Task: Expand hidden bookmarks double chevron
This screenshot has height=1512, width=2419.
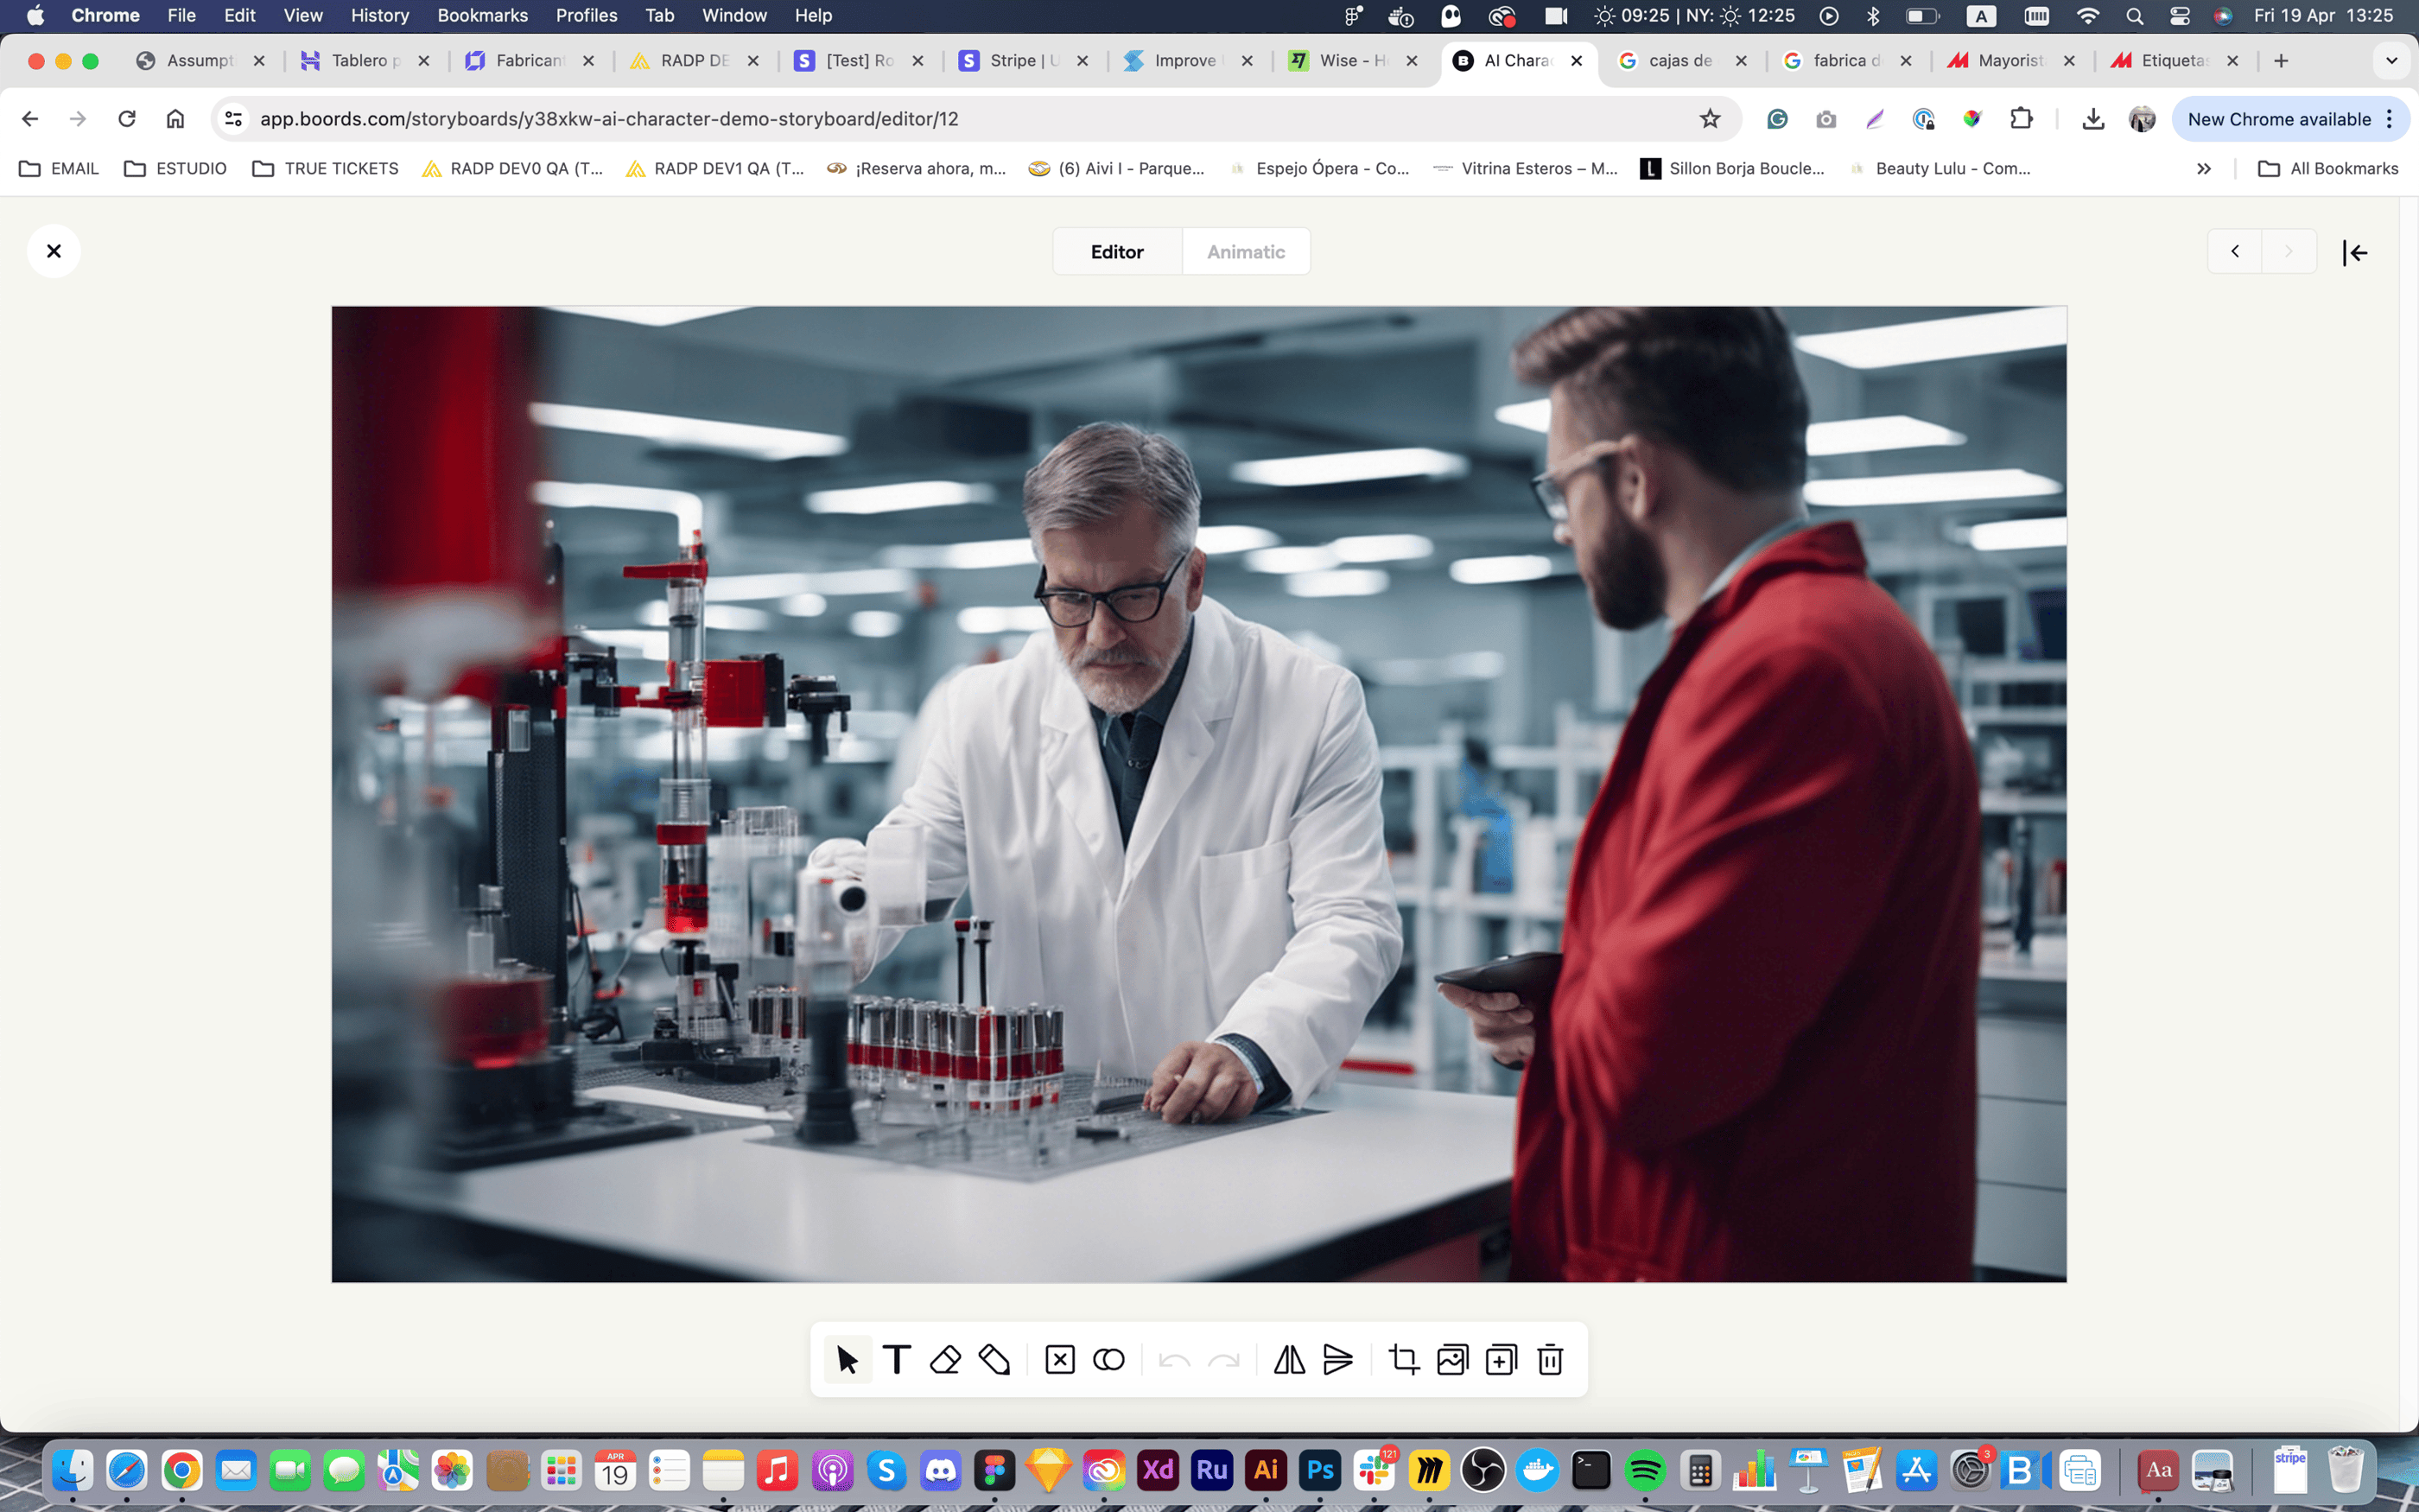Action: (x=2203, y=169)
